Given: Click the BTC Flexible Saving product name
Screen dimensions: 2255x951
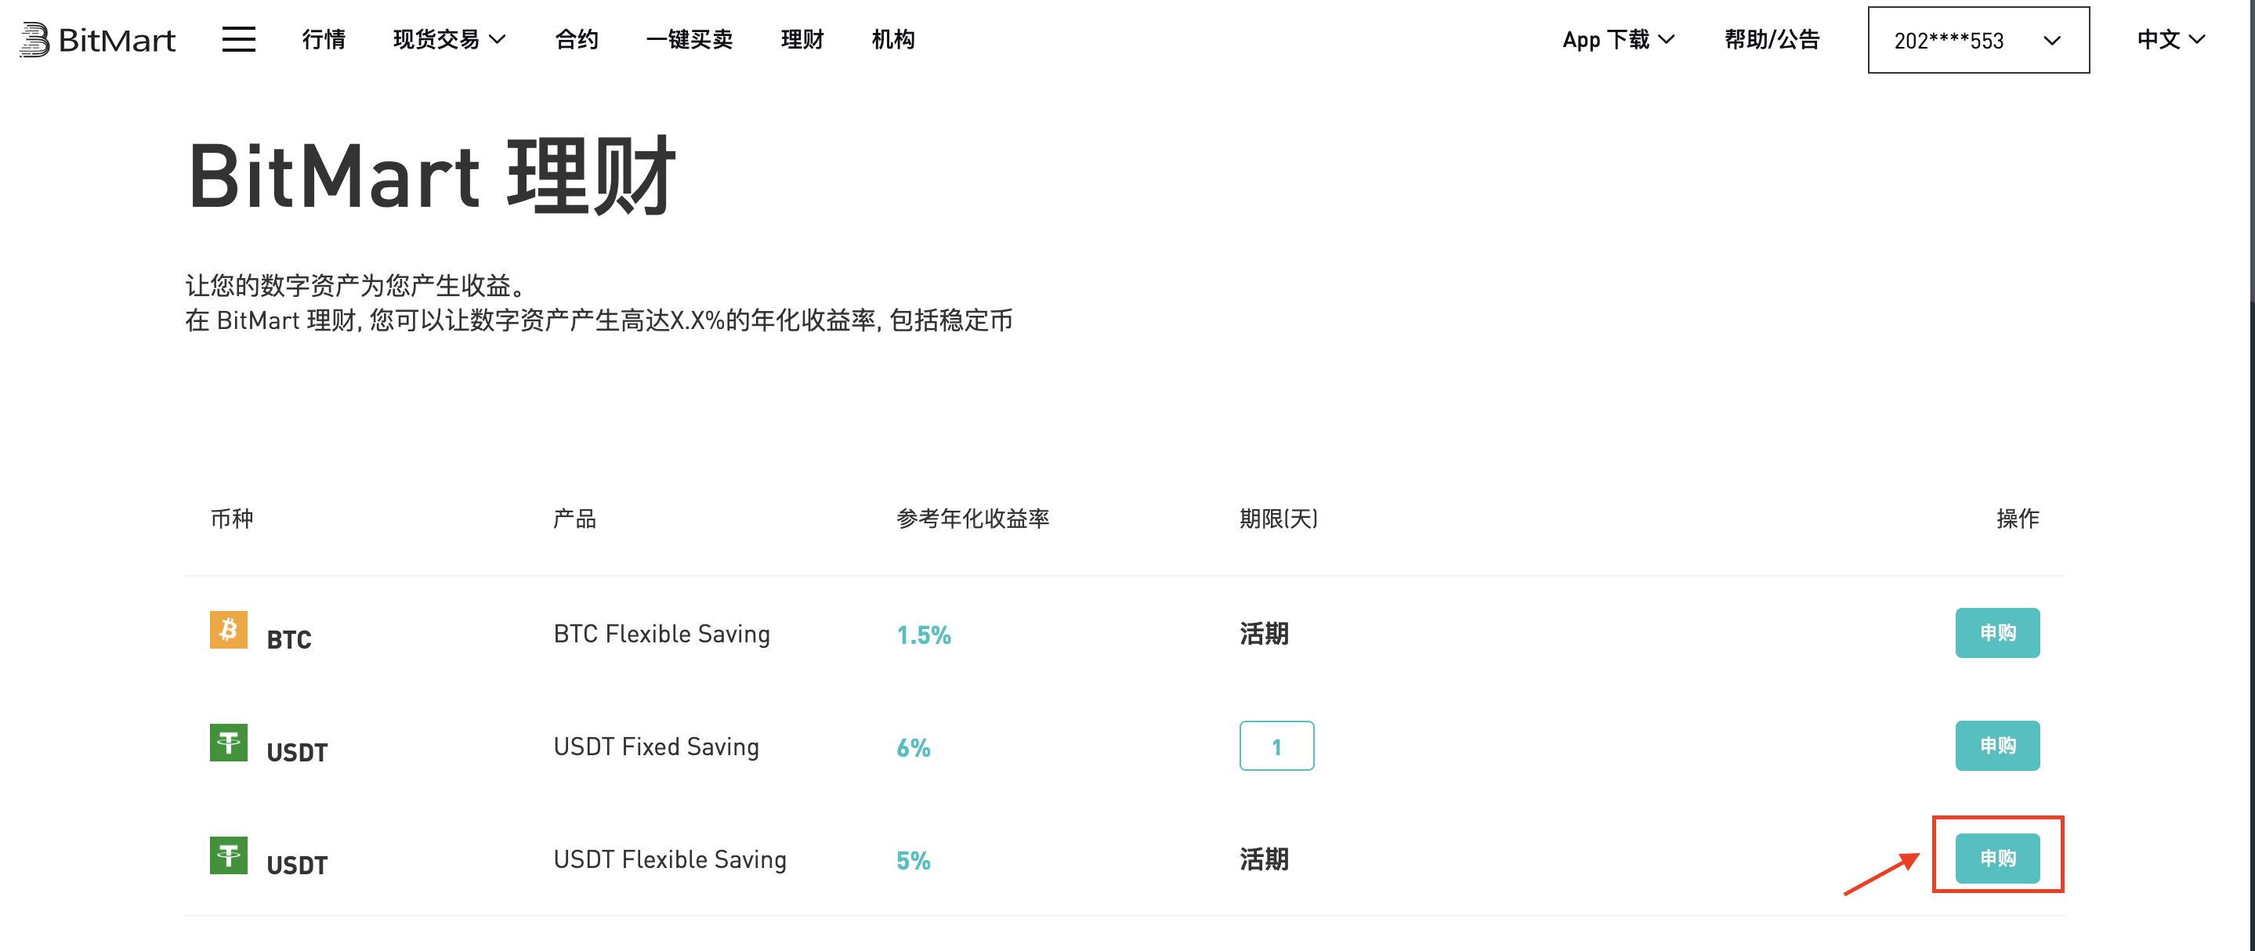Looking at the screenshot, I should [x=661, y=634].
